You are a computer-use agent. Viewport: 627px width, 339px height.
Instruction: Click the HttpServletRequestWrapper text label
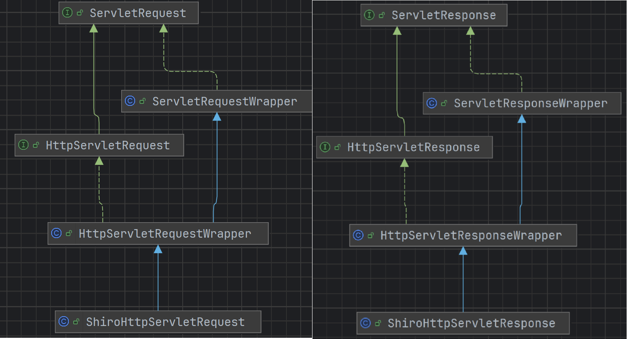click(x=165, y=234)
